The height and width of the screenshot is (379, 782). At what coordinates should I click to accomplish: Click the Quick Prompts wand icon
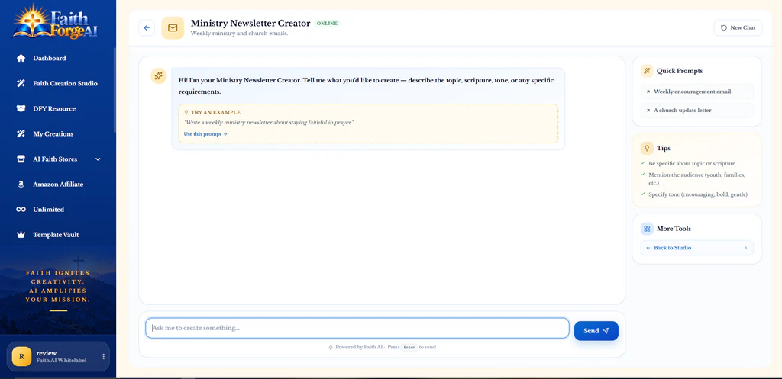[x=647, y=71]
